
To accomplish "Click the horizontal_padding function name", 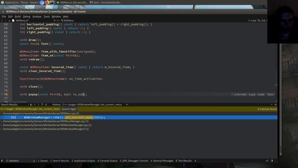I will coord(43,24).
